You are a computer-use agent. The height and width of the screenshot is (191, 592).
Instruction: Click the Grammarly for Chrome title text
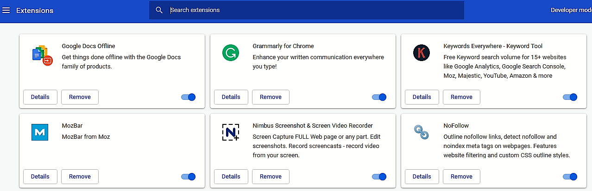[283, 46]
